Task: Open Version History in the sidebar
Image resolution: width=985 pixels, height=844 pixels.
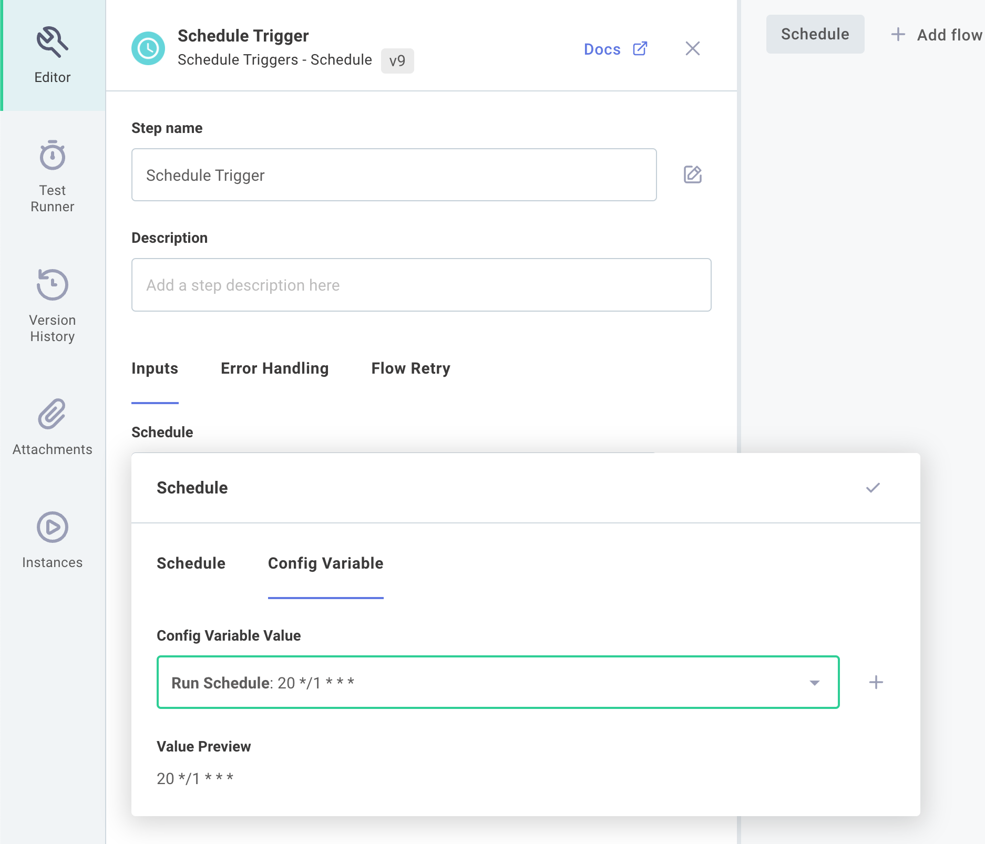Action: (x=53, y=306)
